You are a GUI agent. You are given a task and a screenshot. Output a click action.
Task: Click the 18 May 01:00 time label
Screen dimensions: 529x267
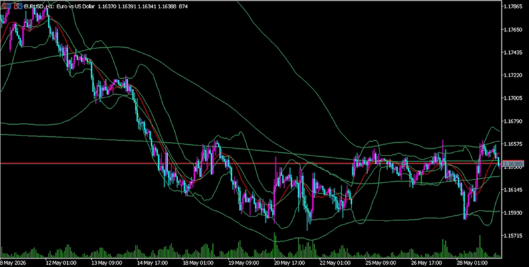(x=198, y=263)
